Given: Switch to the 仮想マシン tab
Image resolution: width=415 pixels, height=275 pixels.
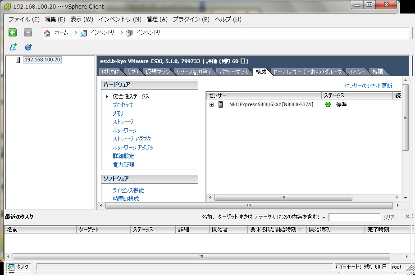Looking at the screenshot, I should (x=158, y=72).
